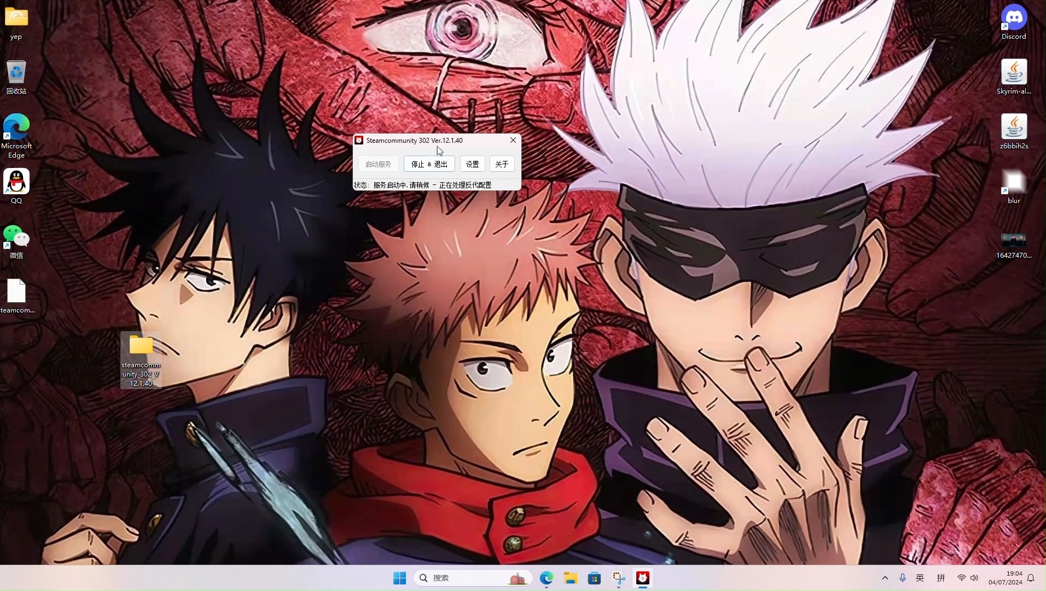Open File Explorer from taskbar

click(x=571, y=578)
